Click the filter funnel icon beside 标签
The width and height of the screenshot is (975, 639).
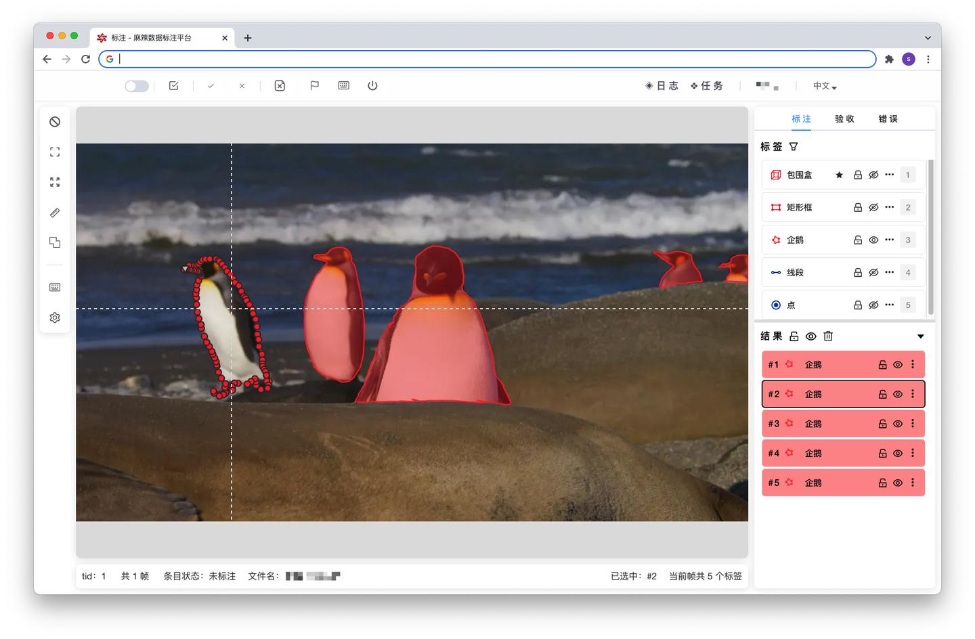(794, 147)
